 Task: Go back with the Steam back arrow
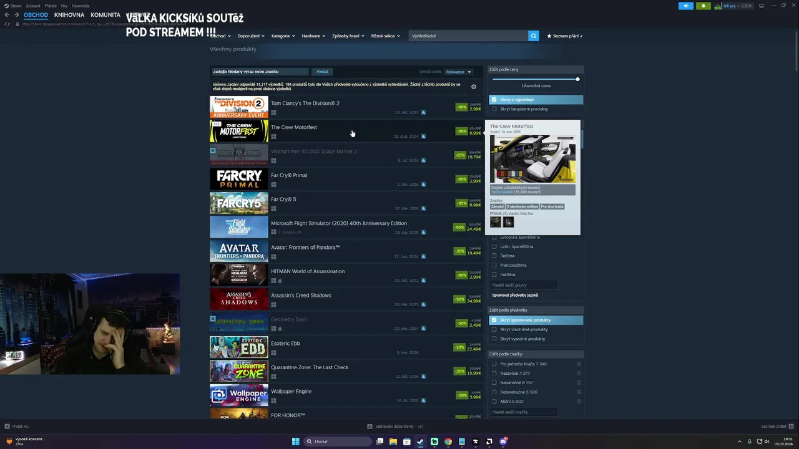pyautogui.click(x=7, y=15)
